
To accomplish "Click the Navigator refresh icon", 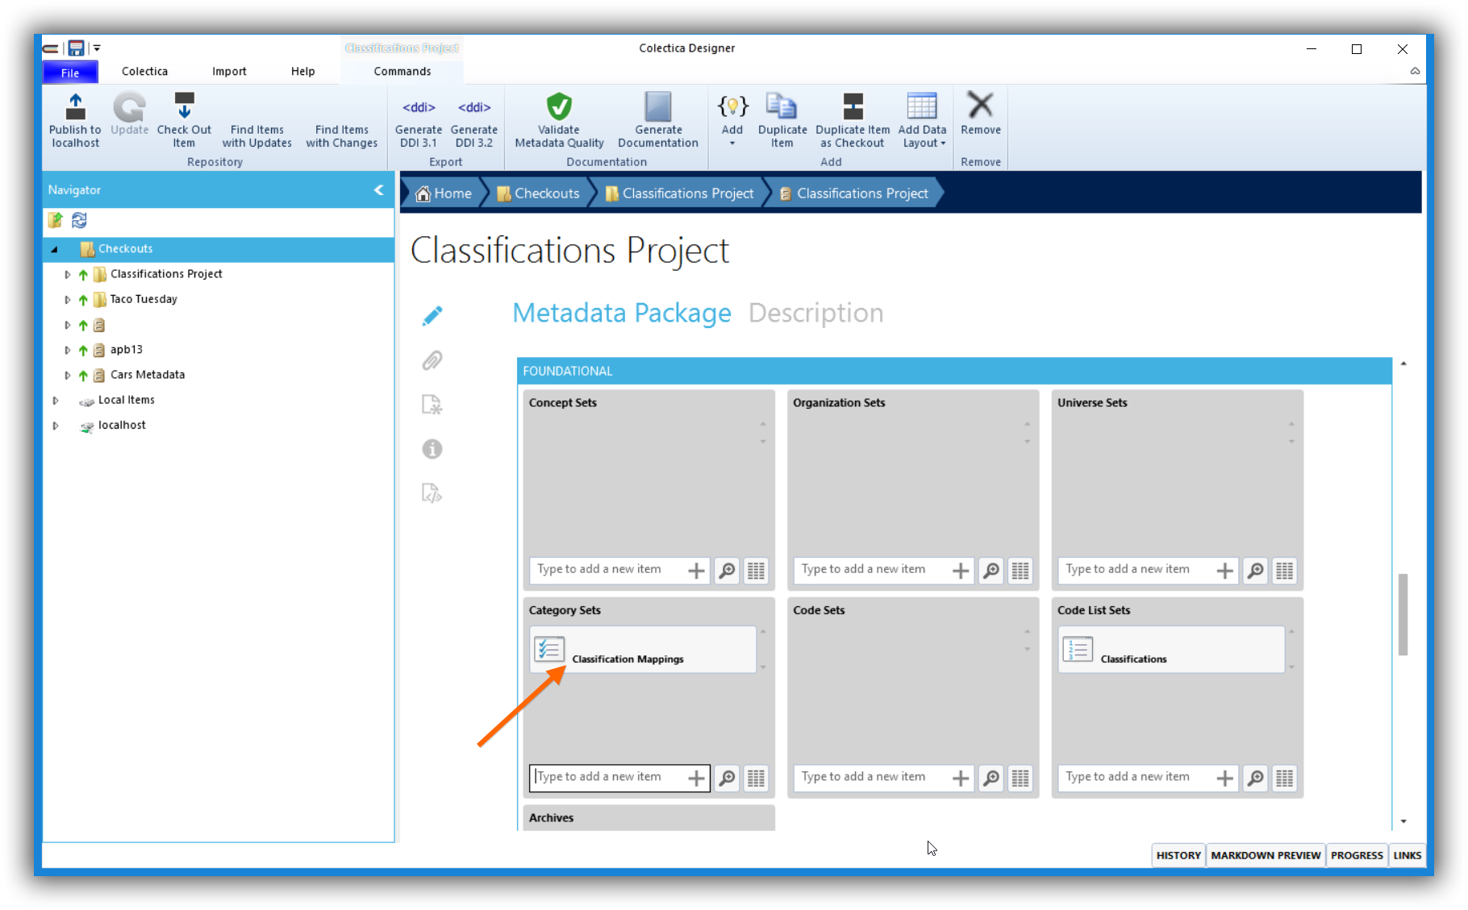I will pyautogui.click(x=79, y=220).
